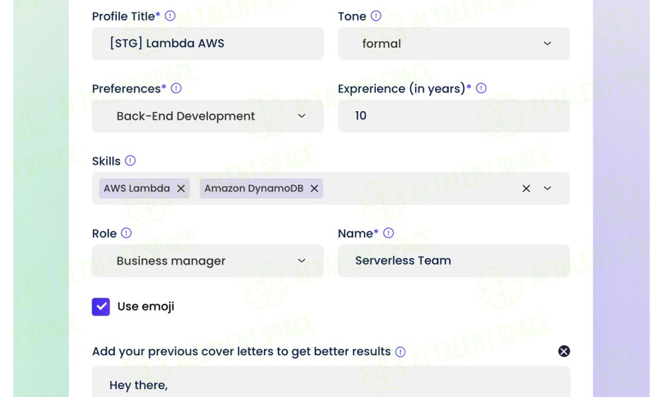Image resolution: width=663 pixels, height=397 pixels.
Task: Click the Experience years field showing 10
Action: tap(453, 116)
